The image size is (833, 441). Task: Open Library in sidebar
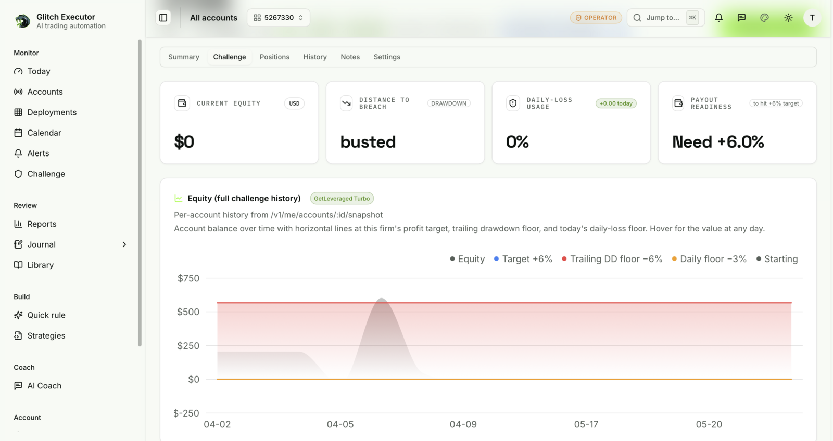[x=40, y=265]
